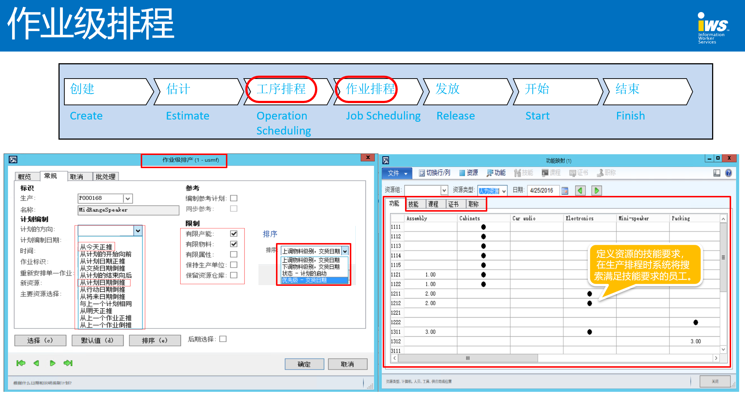Expand 计划的方向 dropdown arrow
The image size is (745, 409).
[x=138, y=231]
